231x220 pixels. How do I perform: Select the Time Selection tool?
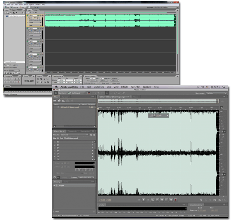107,93
